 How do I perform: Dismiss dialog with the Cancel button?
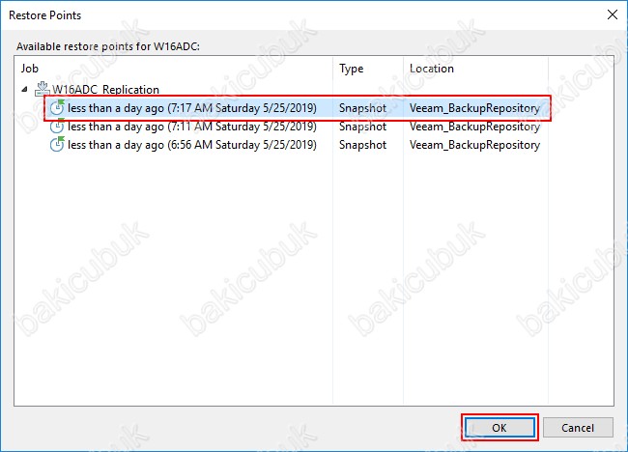(x=578, y=428)
